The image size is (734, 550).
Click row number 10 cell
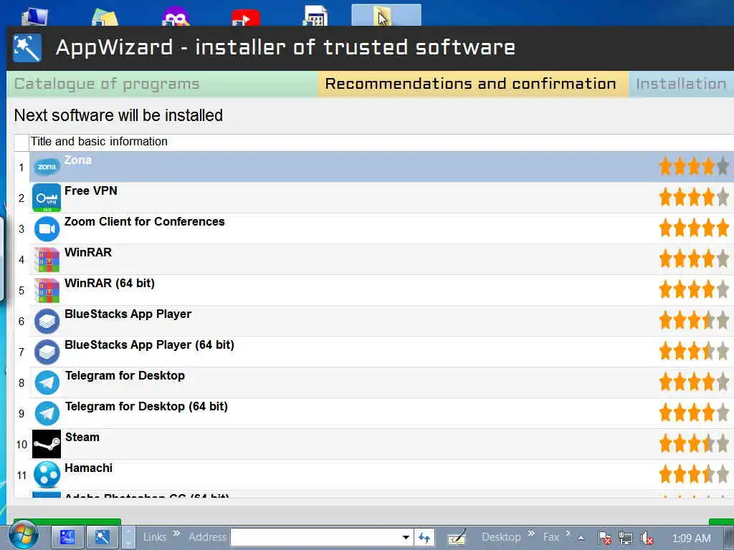click(x=22, y=444)
